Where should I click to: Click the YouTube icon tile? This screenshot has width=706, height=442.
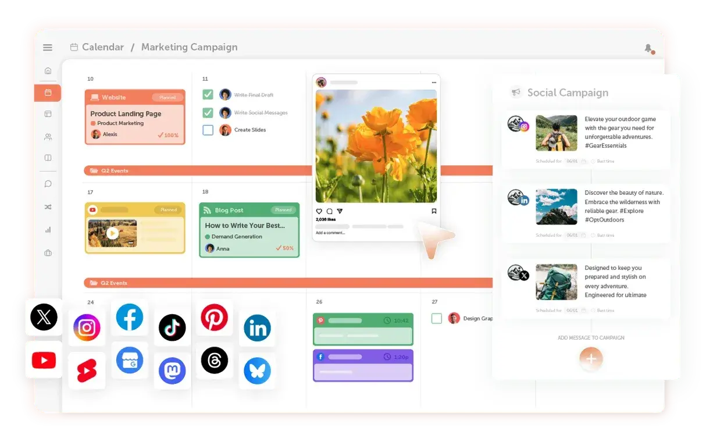44,360
